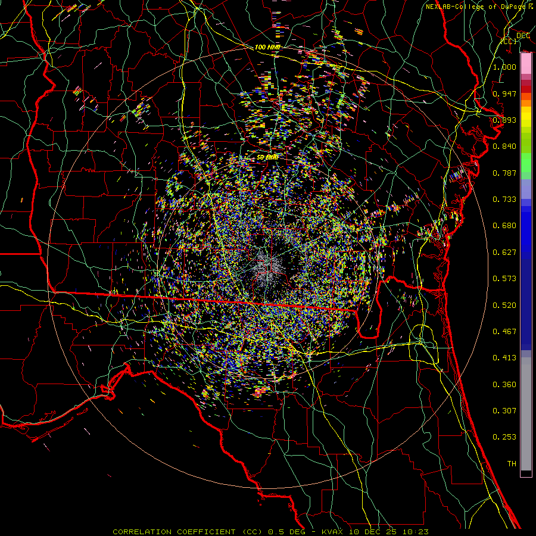Click the 50 NMI range ring label
Image resolution: width=536 pixels, height=536 pixels.
point(267,157)
